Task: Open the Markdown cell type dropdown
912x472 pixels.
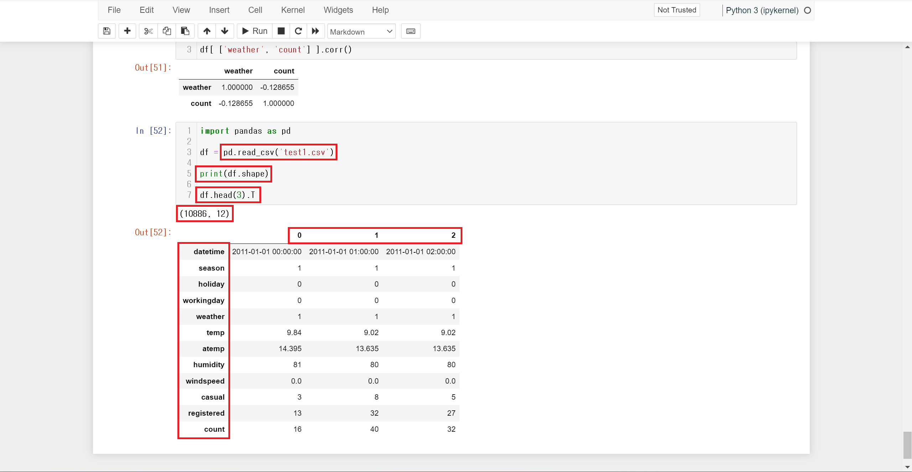Action: click(361, 32)
